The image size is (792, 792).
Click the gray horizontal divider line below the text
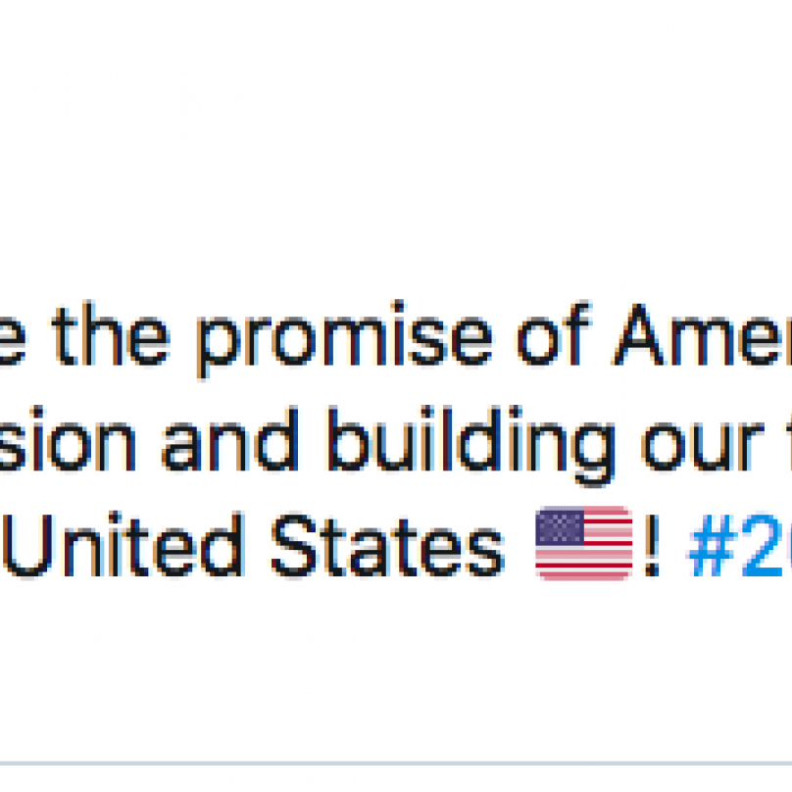coord(396,763)
